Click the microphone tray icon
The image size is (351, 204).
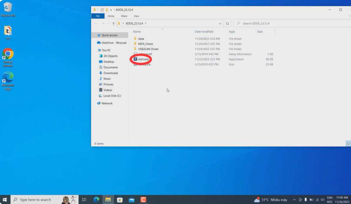coord(306,199)
